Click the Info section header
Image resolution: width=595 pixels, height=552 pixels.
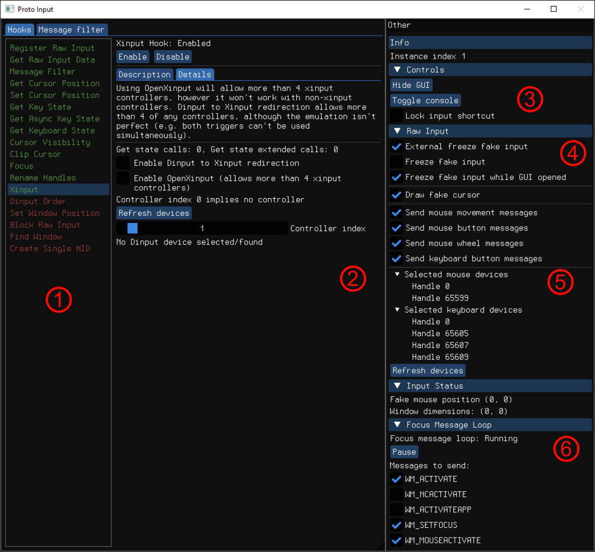(490, 43)
